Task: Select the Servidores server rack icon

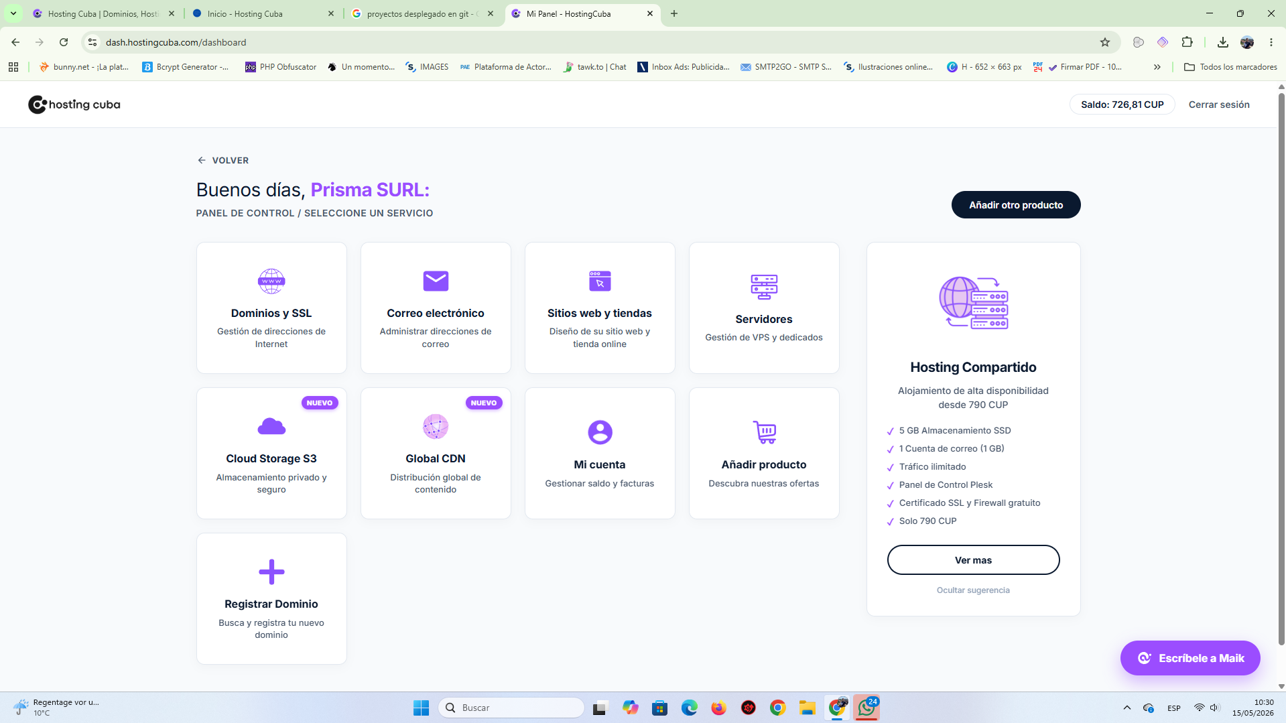Action: point(764,287)
